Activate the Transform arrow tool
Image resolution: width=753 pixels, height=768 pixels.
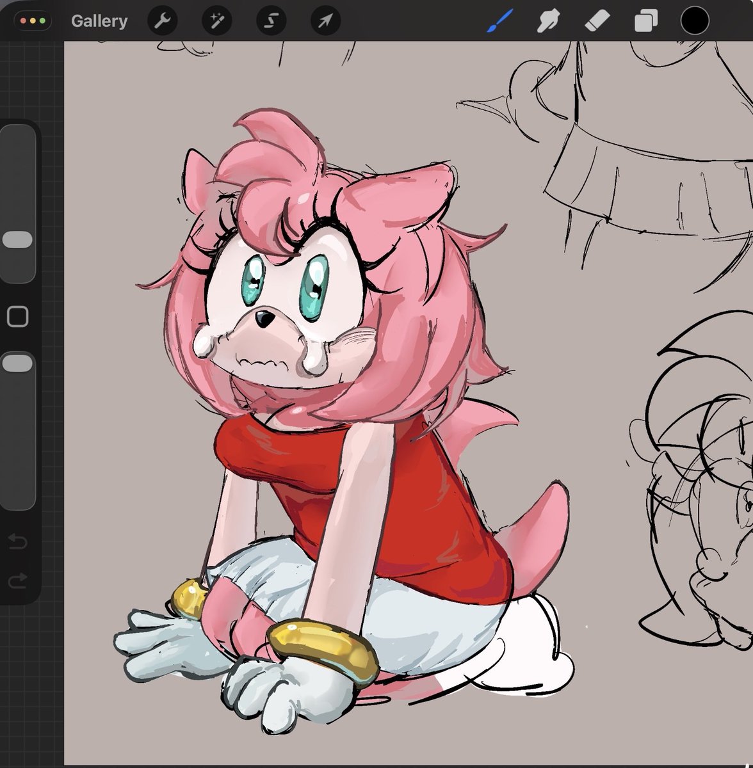click(x=325, y=21)
